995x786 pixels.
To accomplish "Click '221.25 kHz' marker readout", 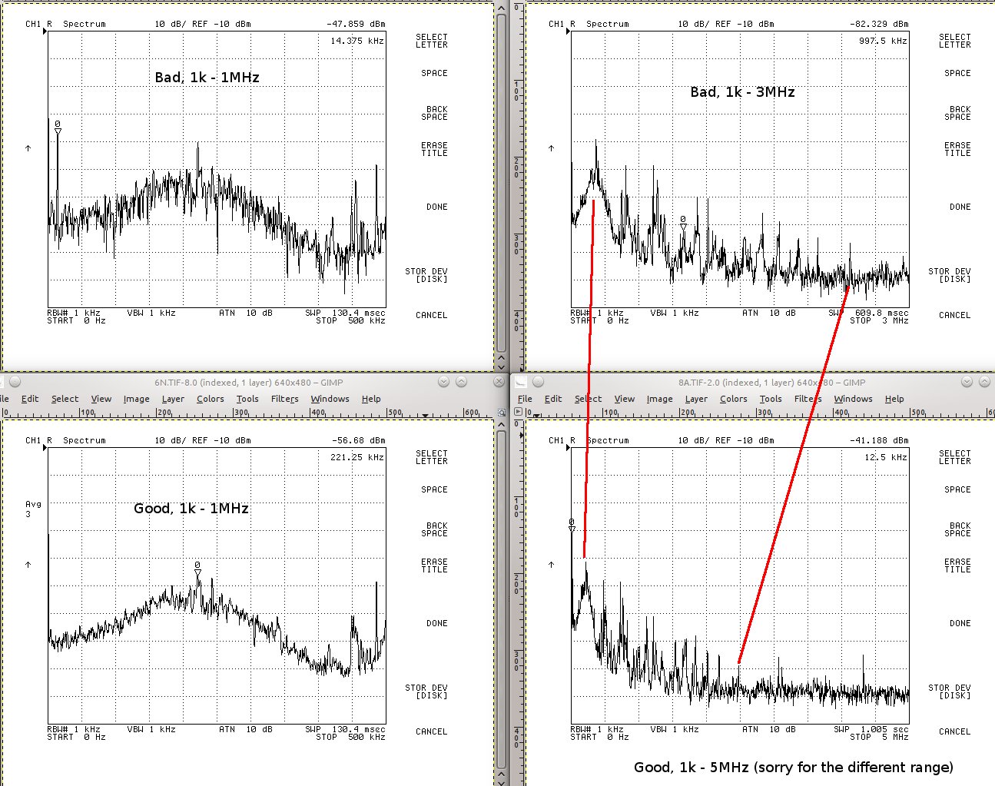I will pos(357,457).
